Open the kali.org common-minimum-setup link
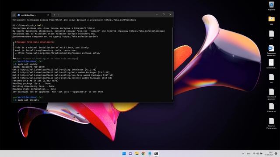Image resolution: width=280 pixels, height=157 pixels. (59, 53)
